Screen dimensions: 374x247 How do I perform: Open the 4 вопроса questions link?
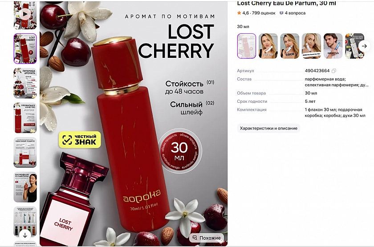[x=293, y=13]
